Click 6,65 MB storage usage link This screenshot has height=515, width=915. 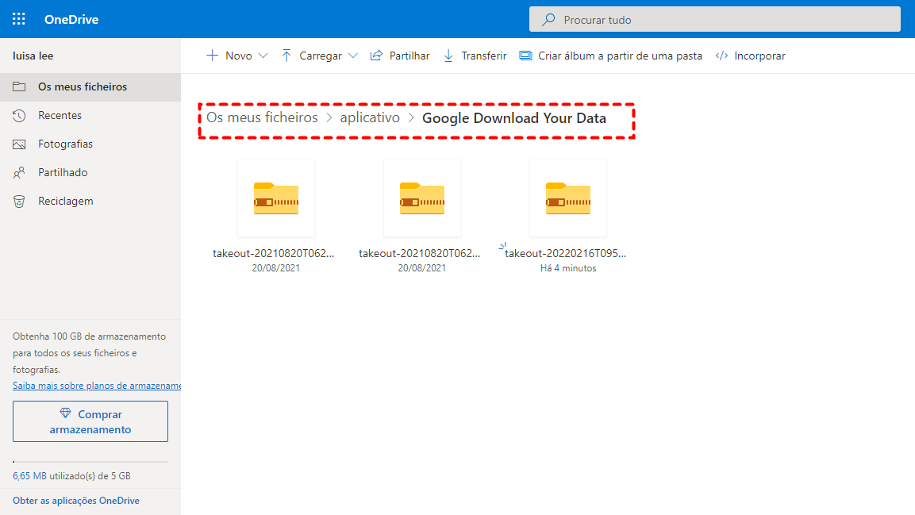(30, 476)
